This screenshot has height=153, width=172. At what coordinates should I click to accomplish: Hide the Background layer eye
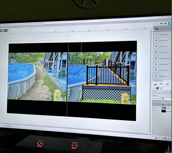click(x=154, y=111)
